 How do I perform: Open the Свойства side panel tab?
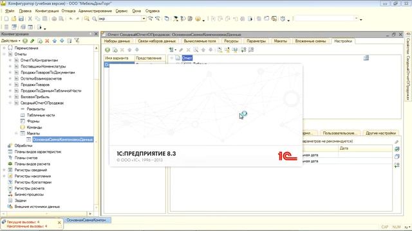pyautogui.click(x=408, y=67)
